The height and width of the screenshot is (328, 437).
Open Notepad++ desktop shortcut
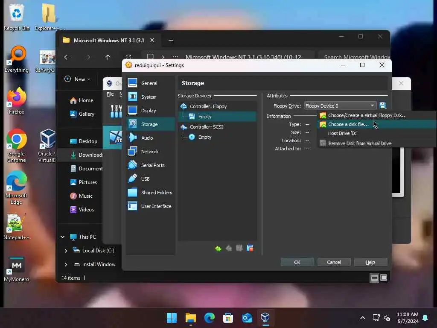tap(17, 227)
